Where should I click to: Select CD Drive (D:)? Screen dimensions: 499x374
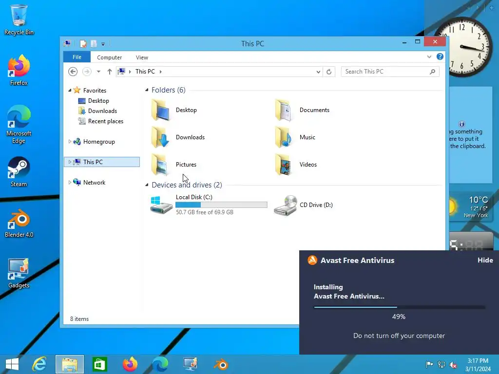304,205
